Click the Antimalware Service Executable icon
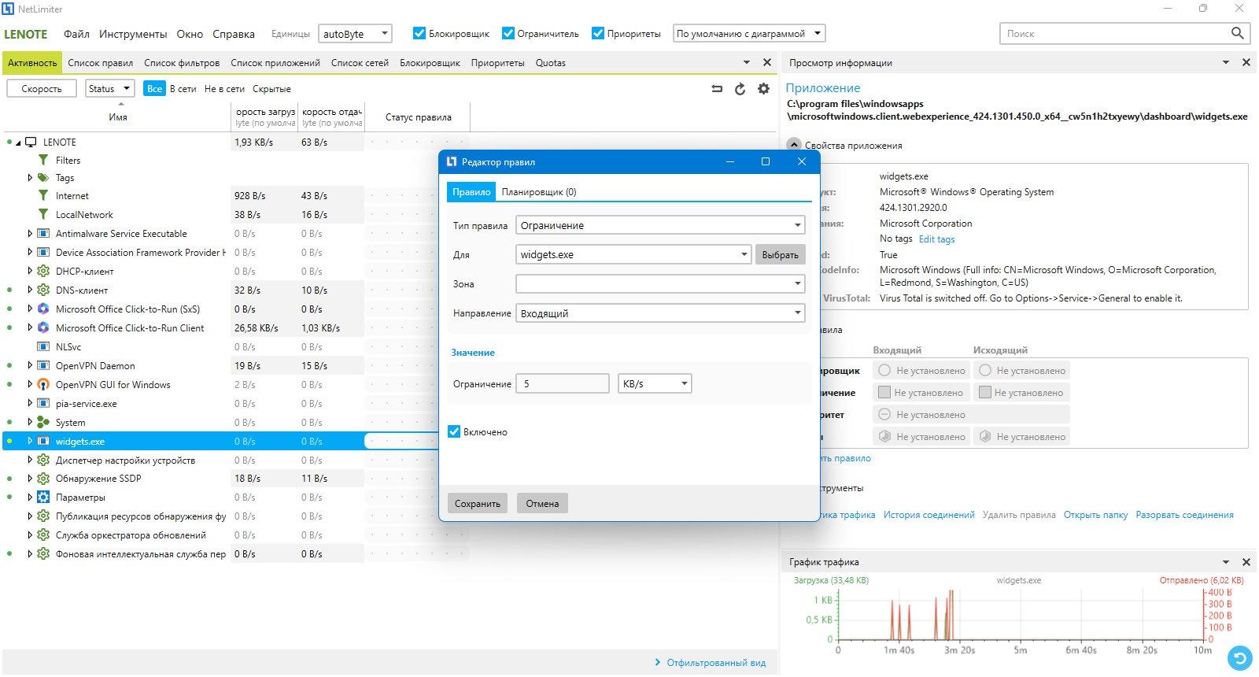Image resolution: width=1259 pixels, height=677 pixels. click(43, 234)
